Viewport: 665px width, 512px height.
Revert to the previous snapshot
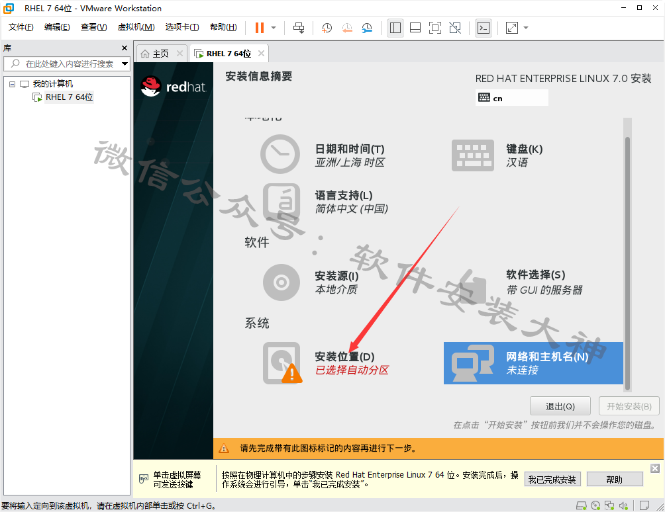[347, 28]
